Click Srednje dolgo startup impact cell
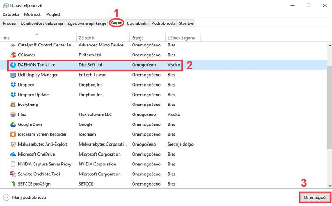 [x=180, y=144]
